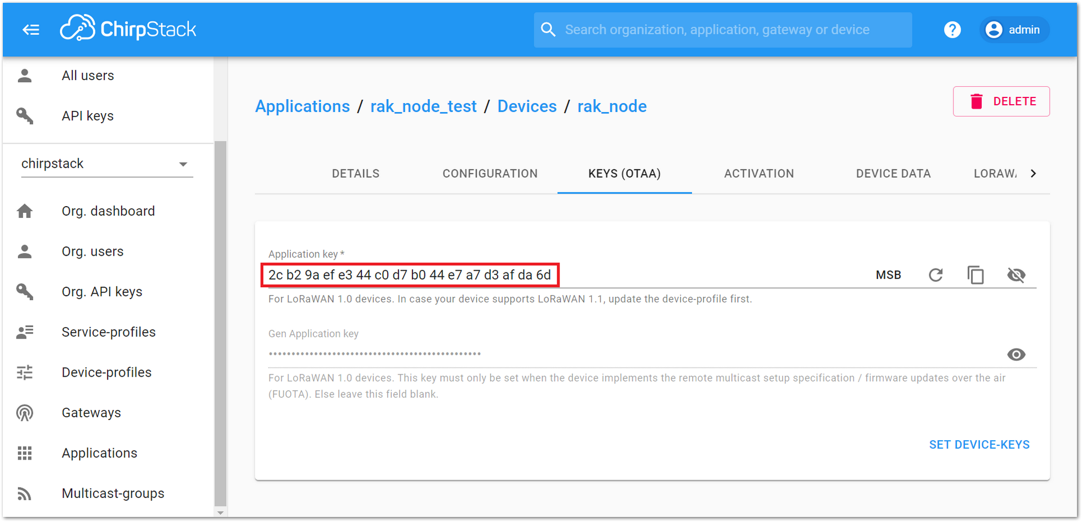The width and height of the screenshot is (1082, 522).
Task: Open Org. users menu item
Action: click(x=108, y=251)
